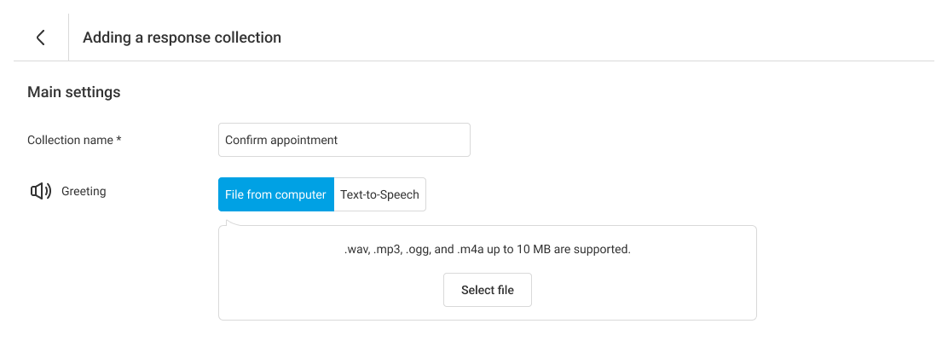Viewport: 948px width, 341px height.
Task: Click the '.wav, .mp3, .ogg' formats text
Action: click(387, 250)
